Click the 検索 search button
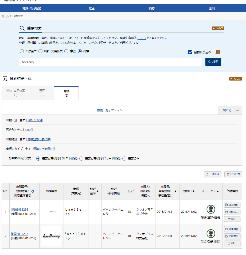The width and height of the screenshot is (246, 255). pos(213,62)
